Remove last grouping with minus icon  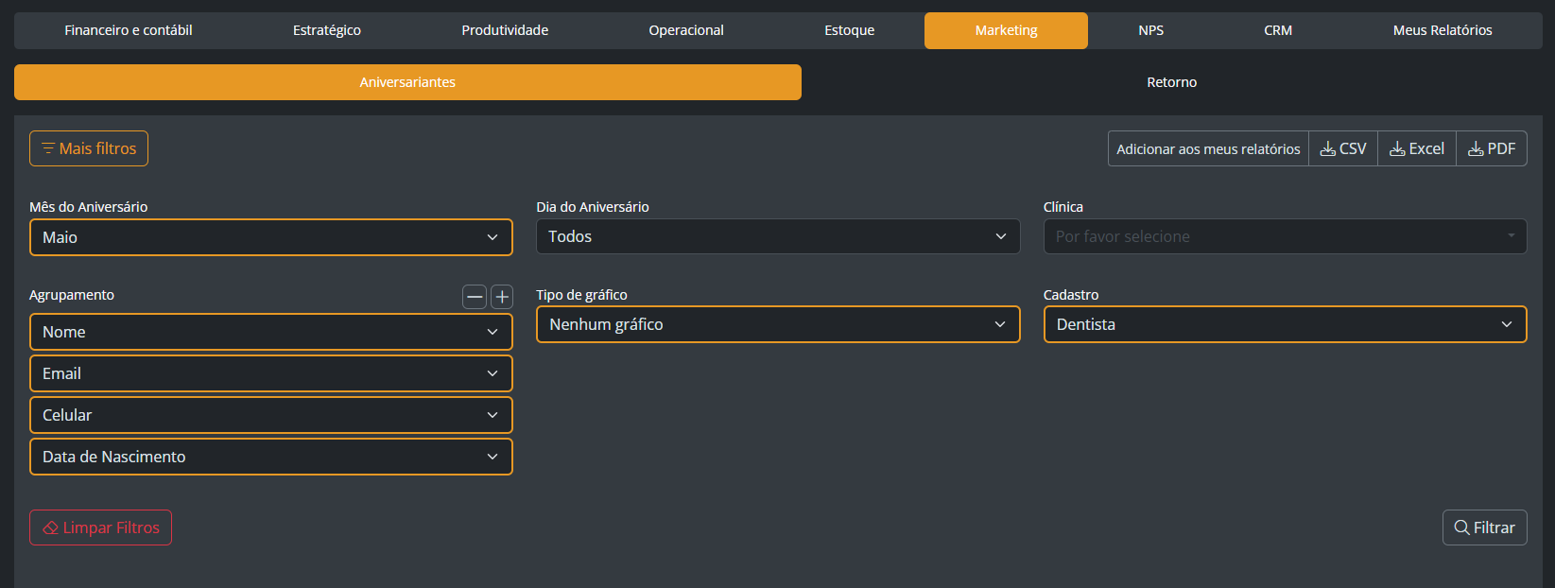click(475, 297)
